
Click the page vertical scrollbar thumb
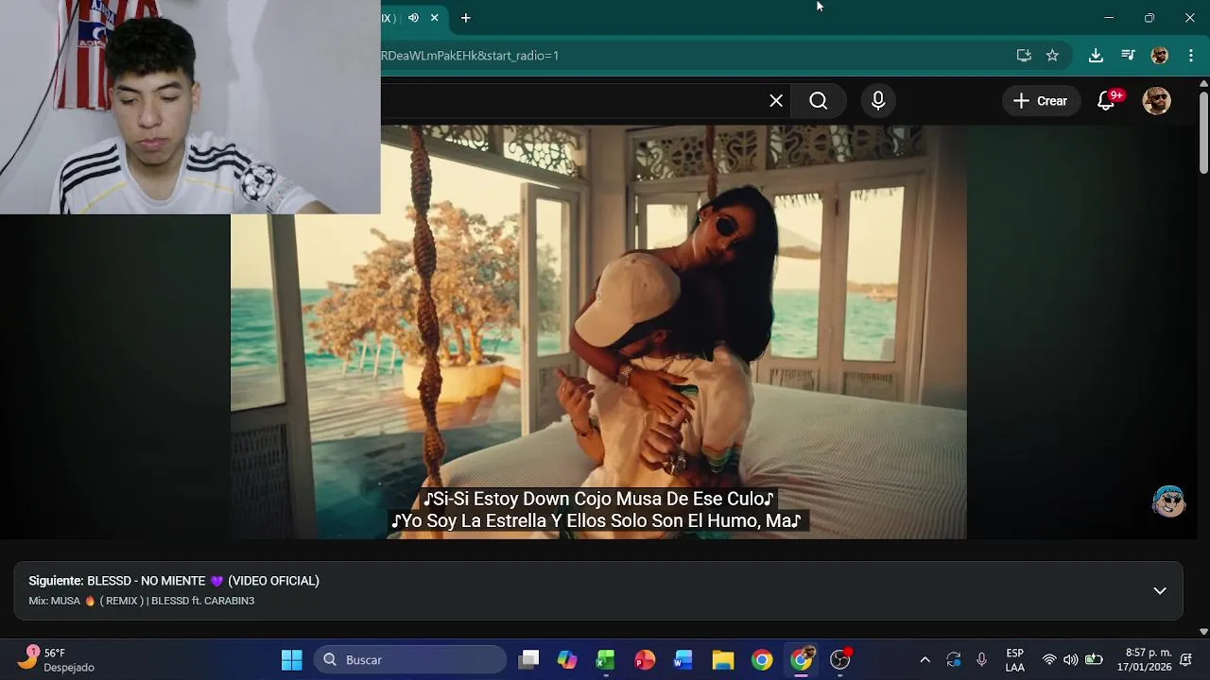[1203, 132]
